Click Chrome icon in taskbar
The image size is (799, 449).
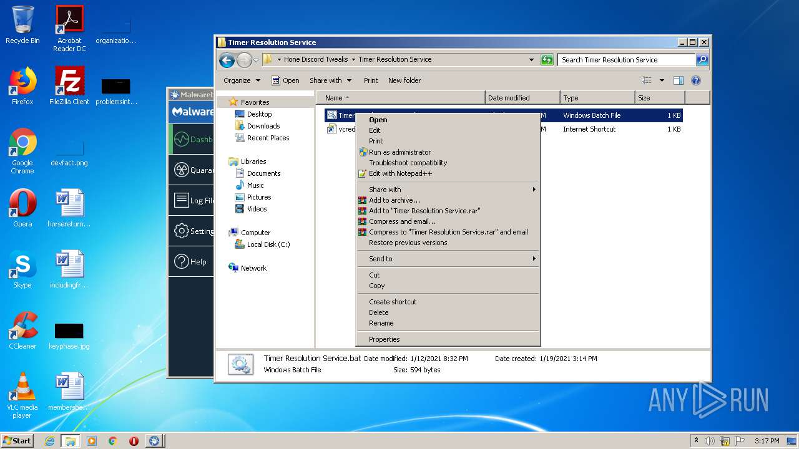(x=112, y=441)
